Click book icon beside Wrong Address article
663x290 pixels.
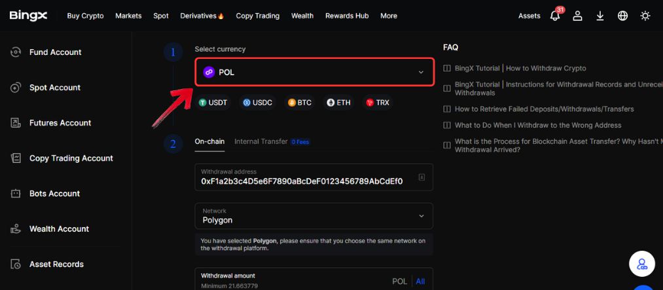pos(447,126)
